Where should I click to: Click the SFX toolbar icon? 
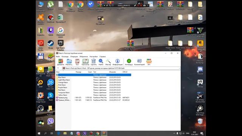pyautogui.click(x=149, y=62)
